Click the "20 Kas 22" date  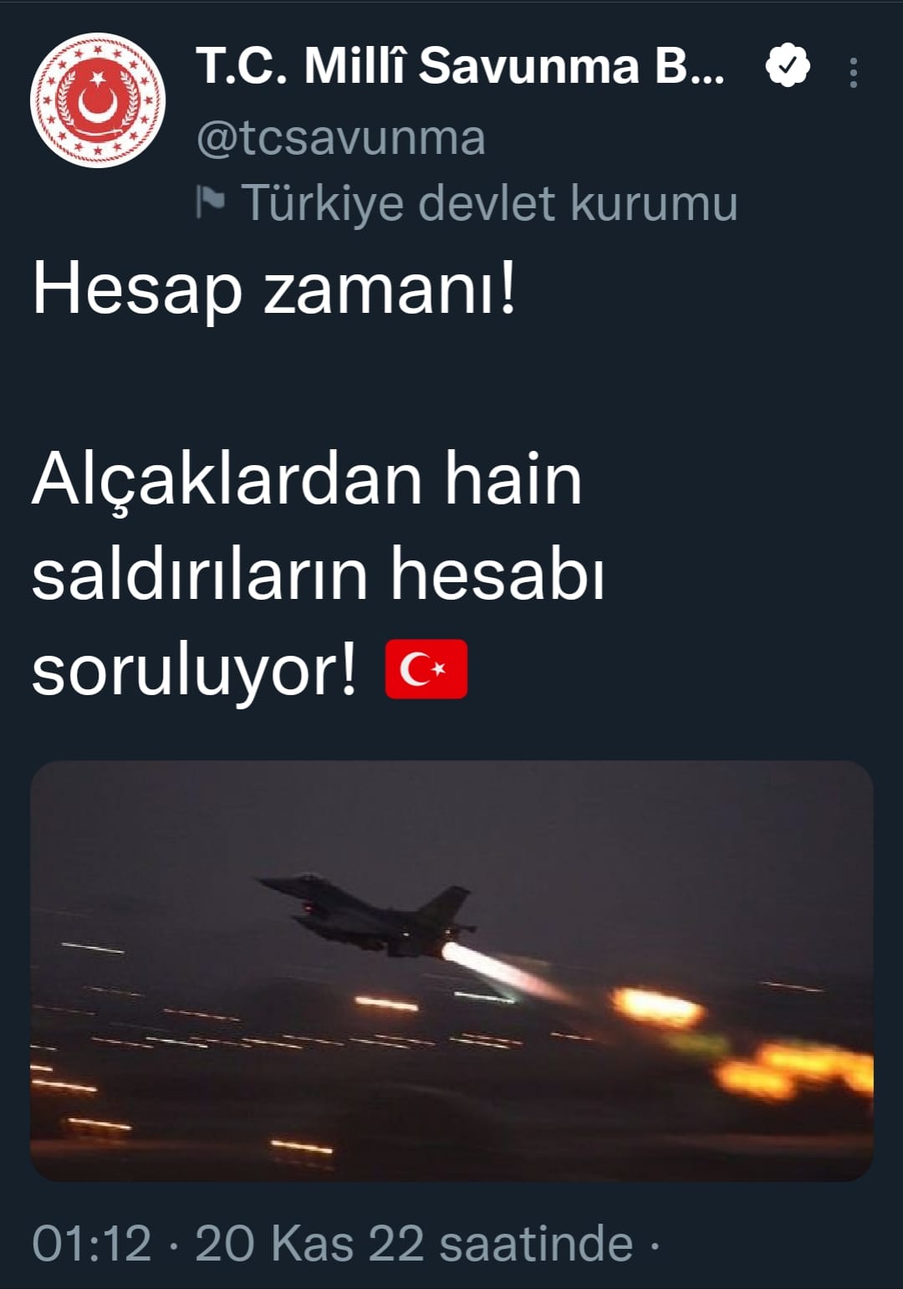point(309,1244)
